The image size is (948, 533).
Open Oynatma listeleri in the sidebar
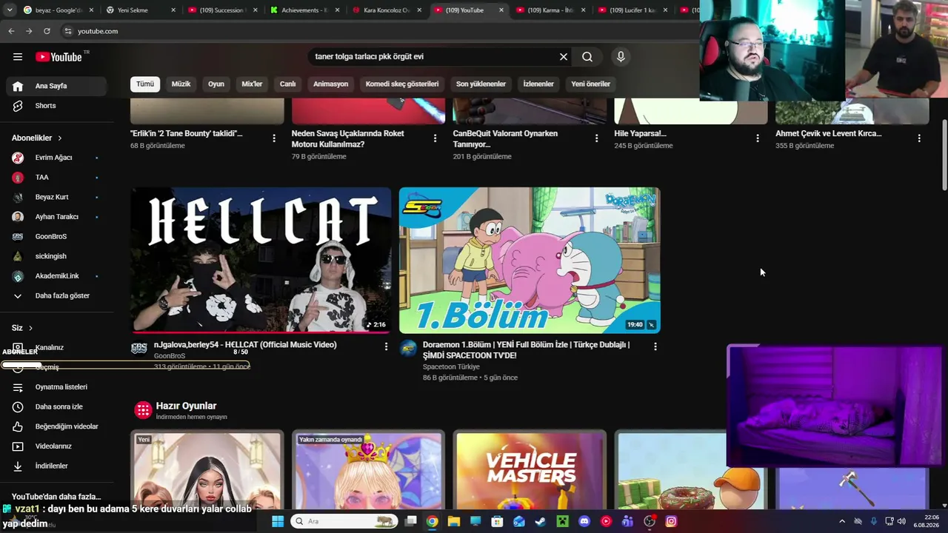click(56, 387)
